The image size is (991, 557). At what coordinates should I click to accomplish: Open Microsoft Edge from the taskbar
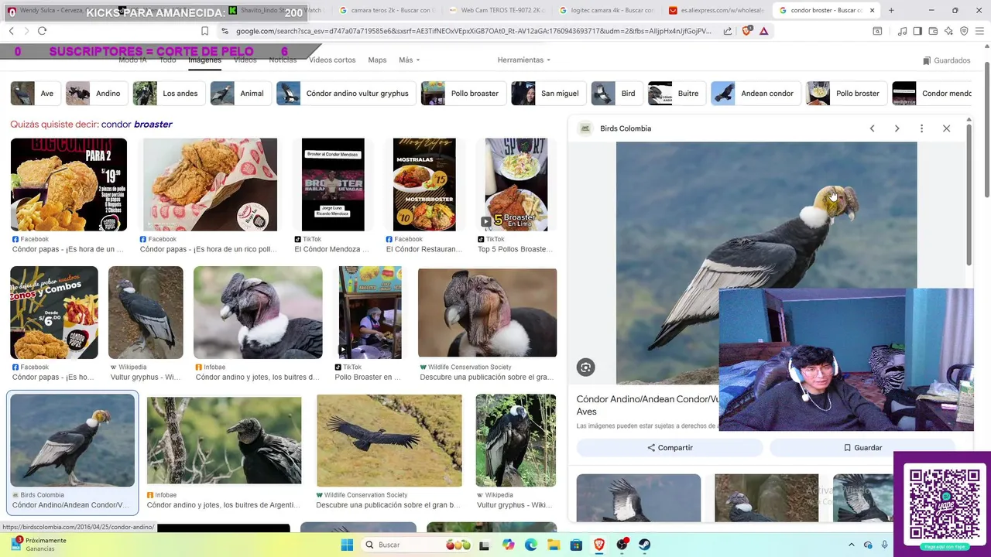click(530, 545)
